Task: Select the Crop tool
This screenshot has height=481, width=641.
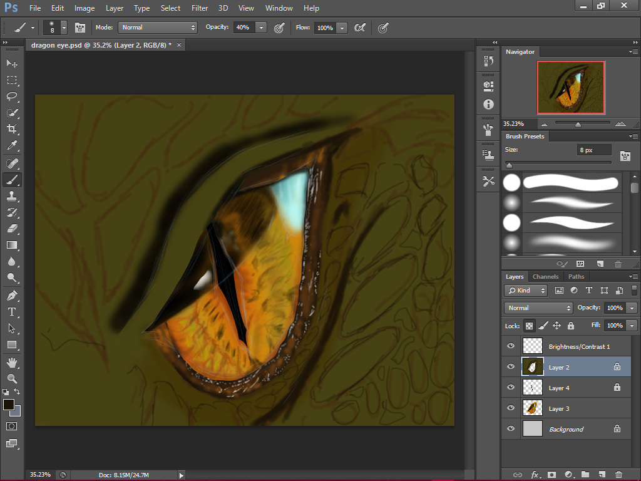Action: pyautogui.click(x=11, y=129)
